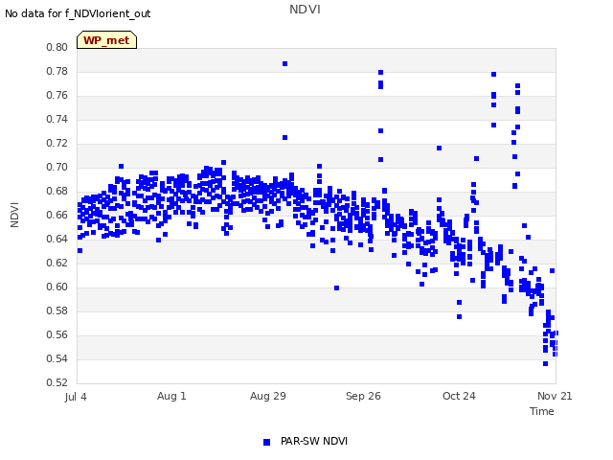Click the 0.80 y-axis tick value
The width and height of the screenshot is (613, 460).
[x=57, y=47]
